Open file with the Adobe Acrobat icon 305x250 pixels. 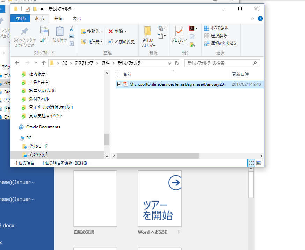[x=192, y=28]
